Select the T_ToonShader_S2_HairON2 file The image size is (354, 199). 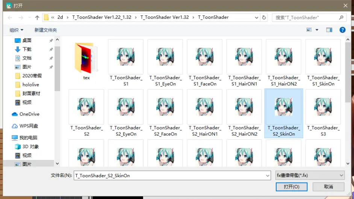tap(244, 113)
